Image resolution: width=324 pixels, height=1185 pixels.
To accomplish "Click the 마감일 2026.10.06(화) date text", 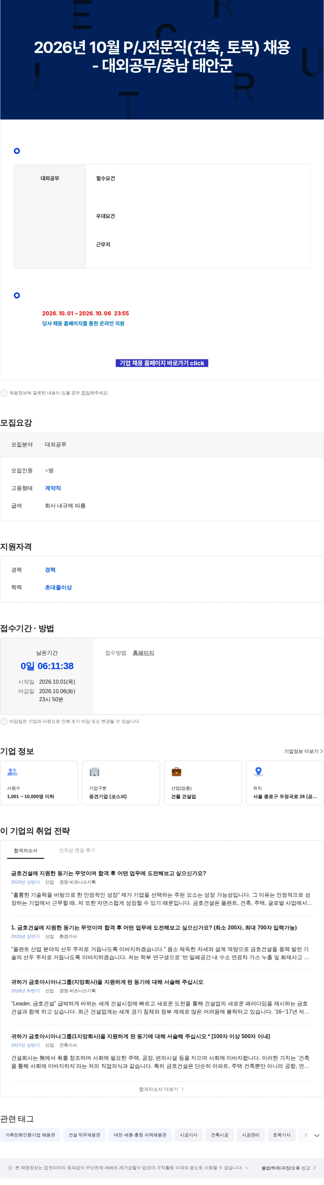I will click(57, 691).
